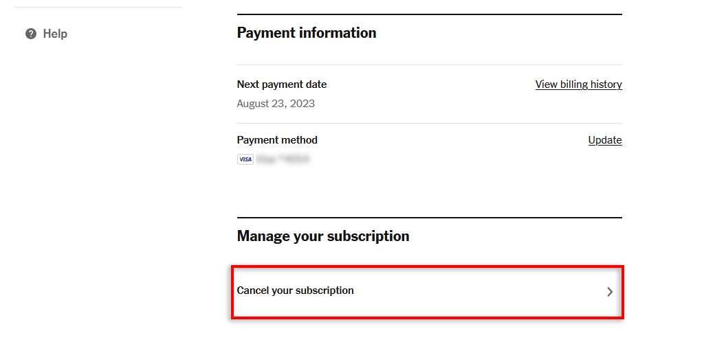Click the thin divider above Payment method
This screenshot has height=342, width=704.
pyautogui.click(x=429, y=124)
